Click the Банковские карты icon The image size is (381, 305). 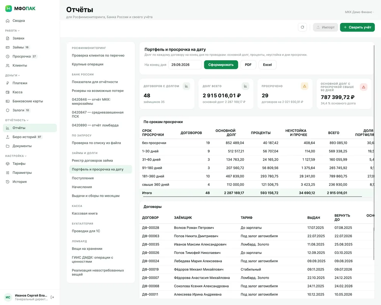tap(8, 101)
